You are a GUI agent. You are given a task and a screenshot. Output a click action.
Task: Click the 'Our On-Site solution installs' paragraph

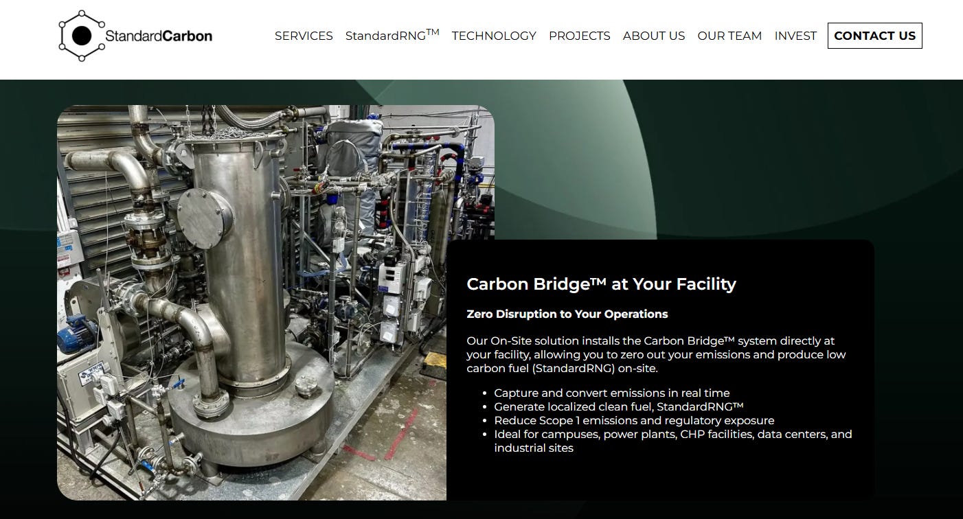tap(656, 354)
